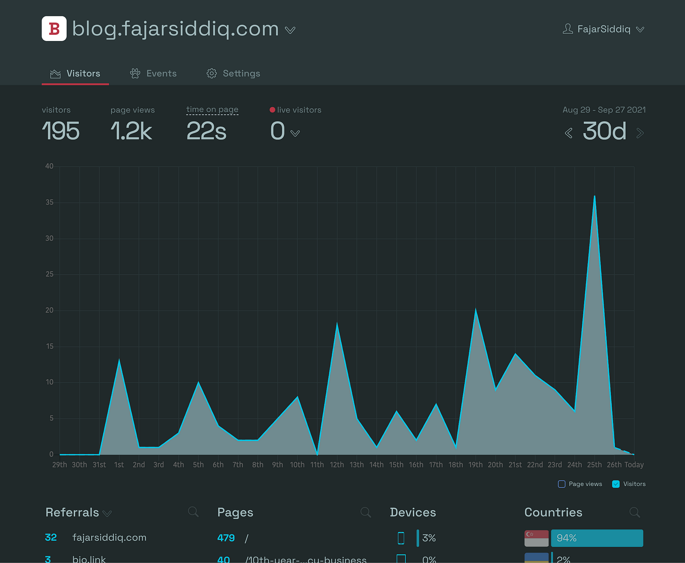
Task: Click the '29th' x-axis label
Action: click(x=60, y=465)
